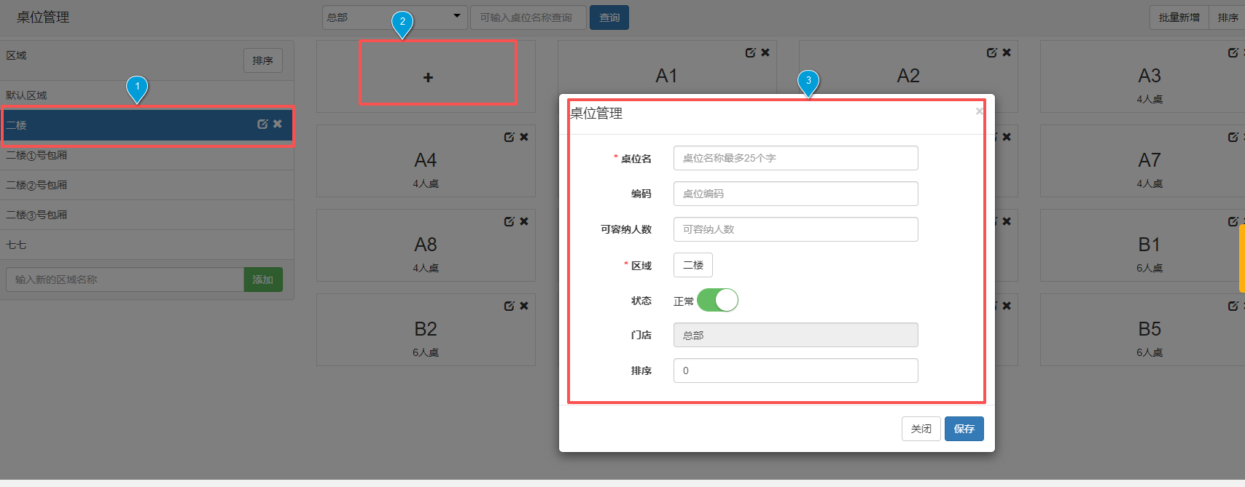
Task: Select 默认区域 in area list
Action: (26, 95)
